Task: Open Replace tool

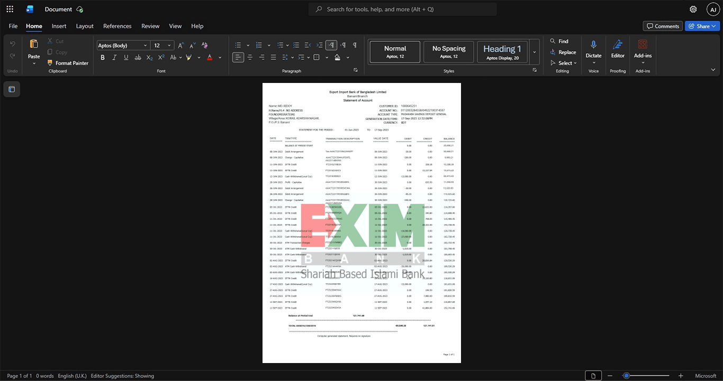Action: [x=563, y=52]
